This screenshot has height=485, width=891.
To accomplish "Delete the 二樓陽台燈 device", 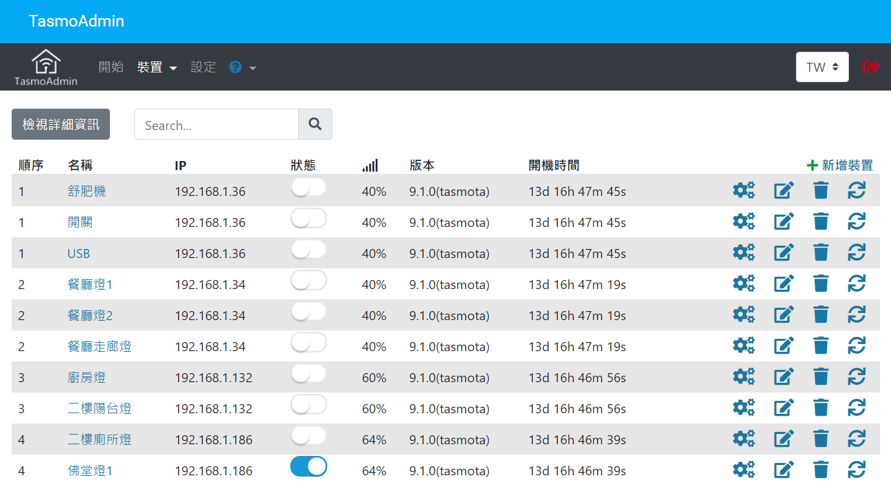I will pos(821,407).
